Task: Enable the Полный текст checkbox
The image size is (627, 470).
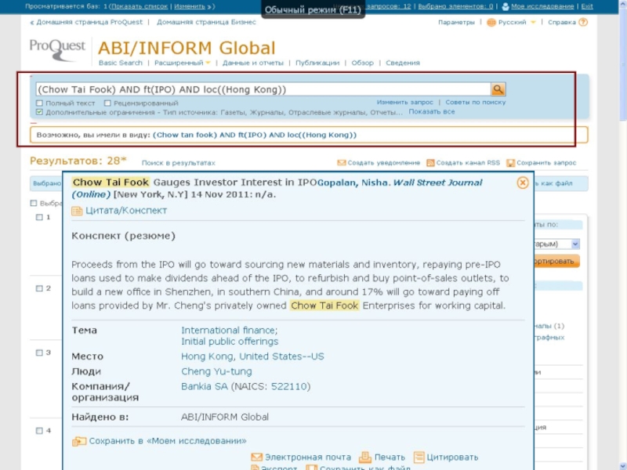Action: click(x=39, y=103)
